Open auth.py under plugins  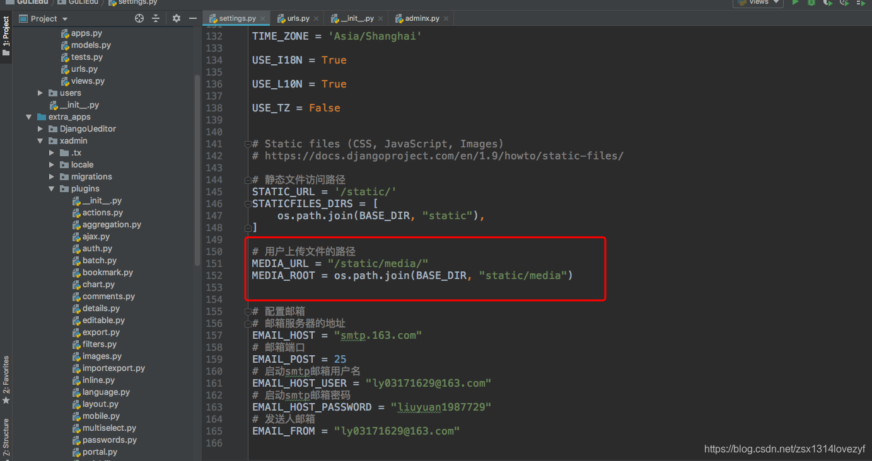click(x=92, y=249)
